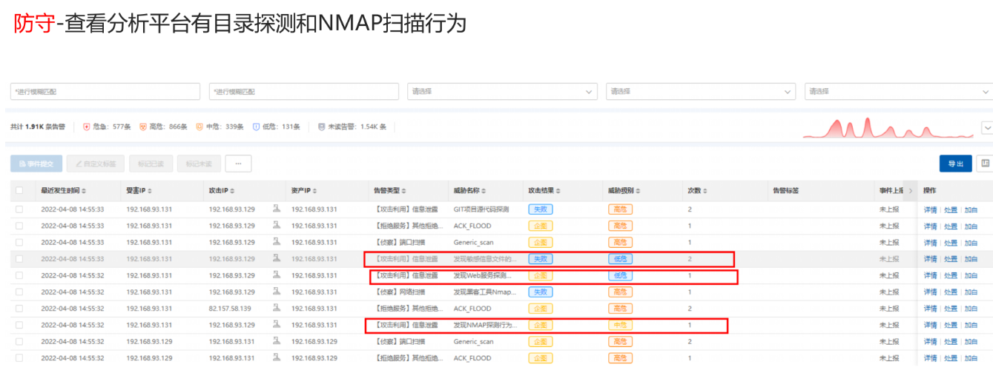Image resolution: width=993 pixels, height=390 pixels.
Task: Expand the trend chart collapse arrow
Action: 986,128
